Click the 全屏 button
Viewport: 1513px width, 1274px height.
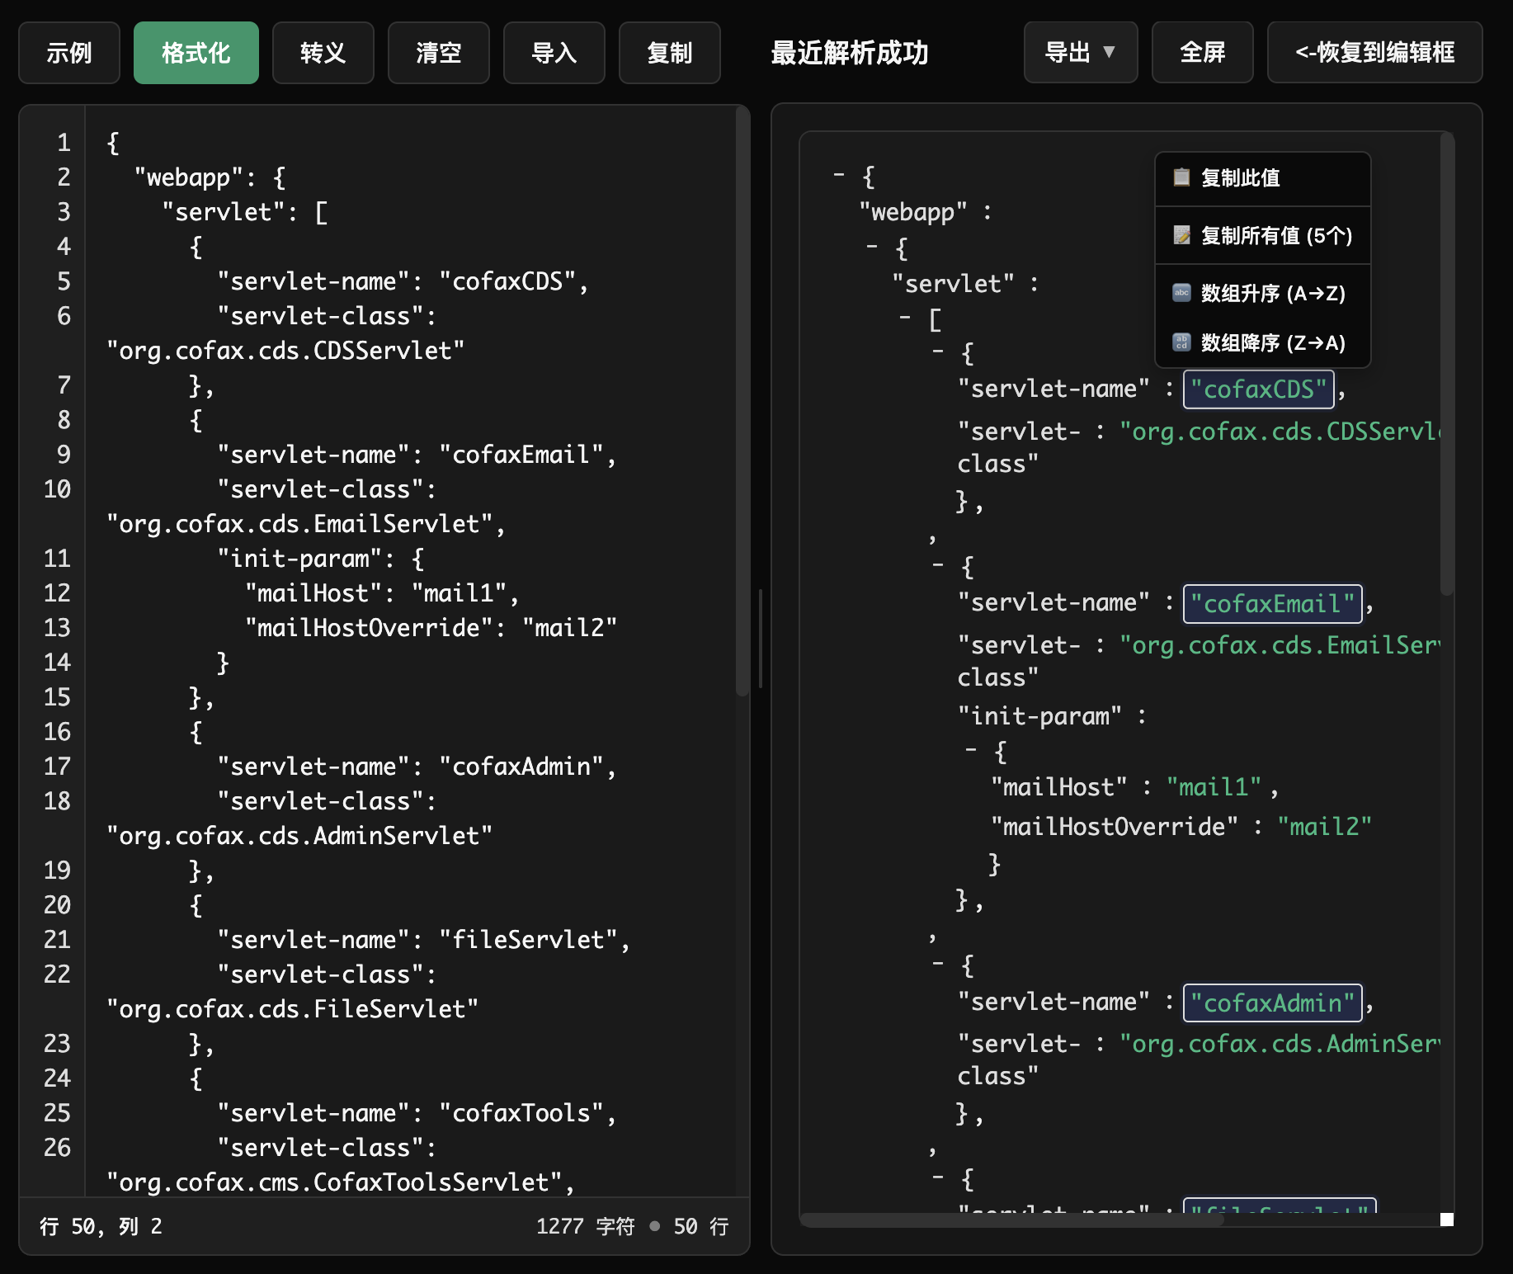coord(1203,53)
